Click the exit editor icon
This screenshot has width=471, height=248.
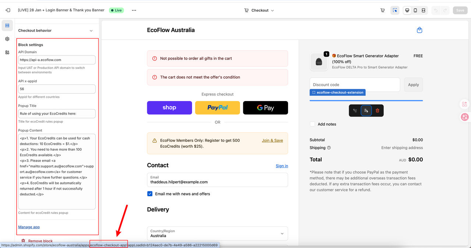point(8,10)
